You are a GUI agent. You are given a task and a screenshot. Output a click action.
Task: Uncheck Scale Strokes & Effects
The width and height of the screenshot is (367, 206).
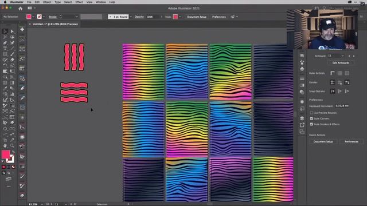311,124
